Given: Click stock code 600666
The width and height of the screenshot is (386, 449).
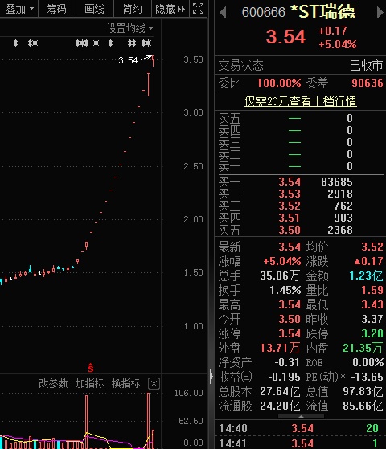Looking at the screenshot, I should 263,12.
